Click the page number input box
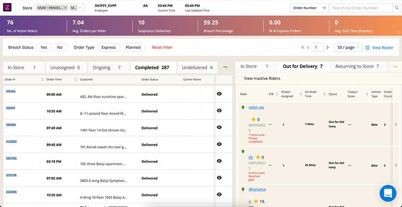The width and height of the screenshot is (402, 207). 318,47
